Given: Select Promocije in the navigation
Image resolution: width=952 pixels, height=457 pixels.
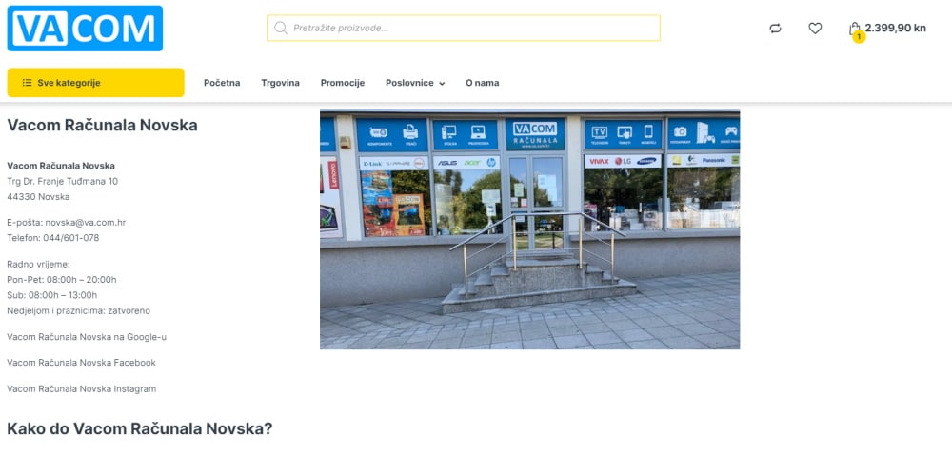Looking at the screenshot, I should coord(343,83).
